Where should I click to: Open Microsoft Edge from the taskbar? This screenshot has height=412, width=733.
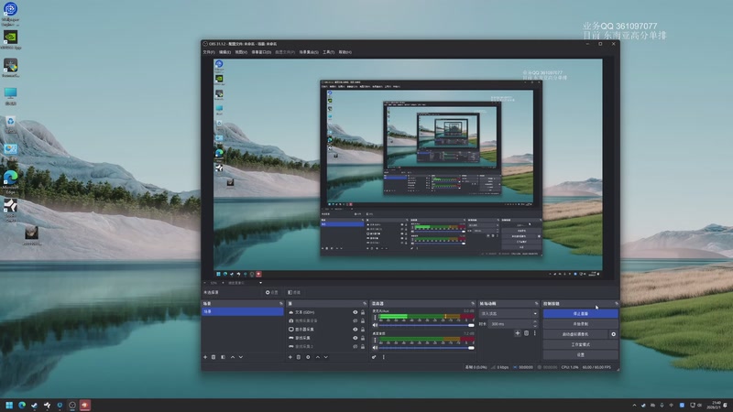(x=21, y=405)
